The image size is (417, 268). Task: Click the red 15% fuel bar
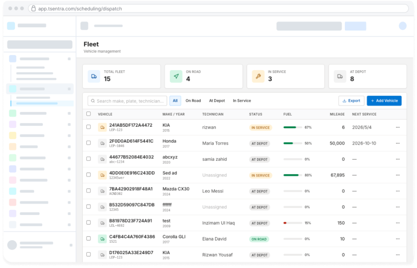coord(292,223)
